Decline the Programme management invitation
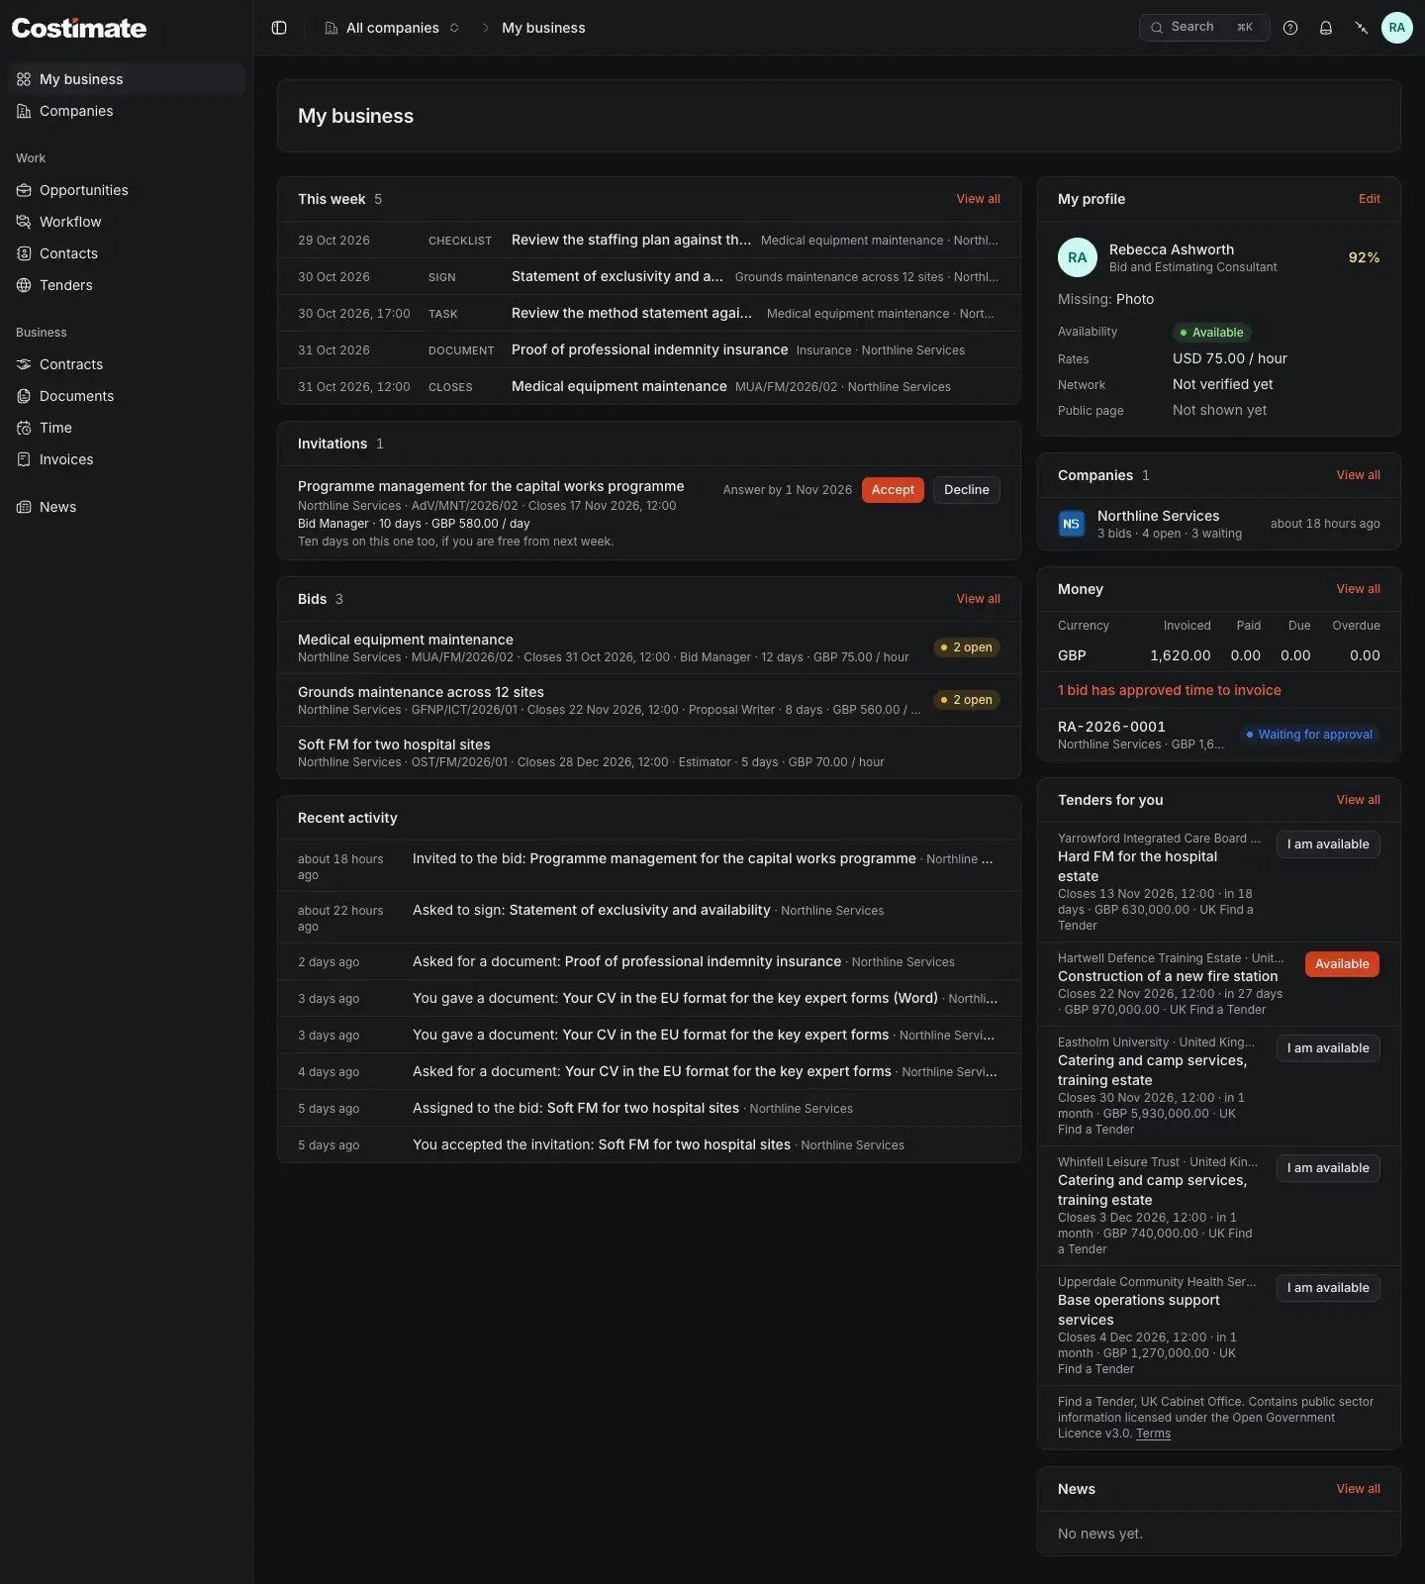Image resolution: width=1425 pixels, height=1584 pixels. click(x=967, y=490)
